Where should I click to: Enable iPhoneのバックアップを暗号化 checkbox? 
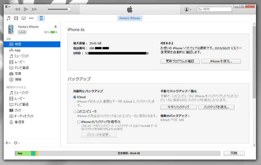(x=79, y=122)
